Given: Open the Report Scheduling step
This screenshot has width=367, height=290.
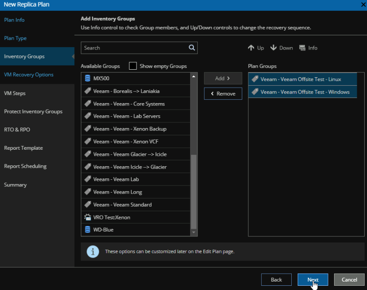Looking at the screenshot, I should (25, 166).
